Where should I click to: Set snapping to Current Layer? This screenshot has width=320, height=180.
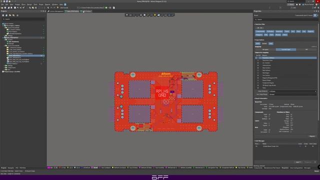[x=285, y=49]
